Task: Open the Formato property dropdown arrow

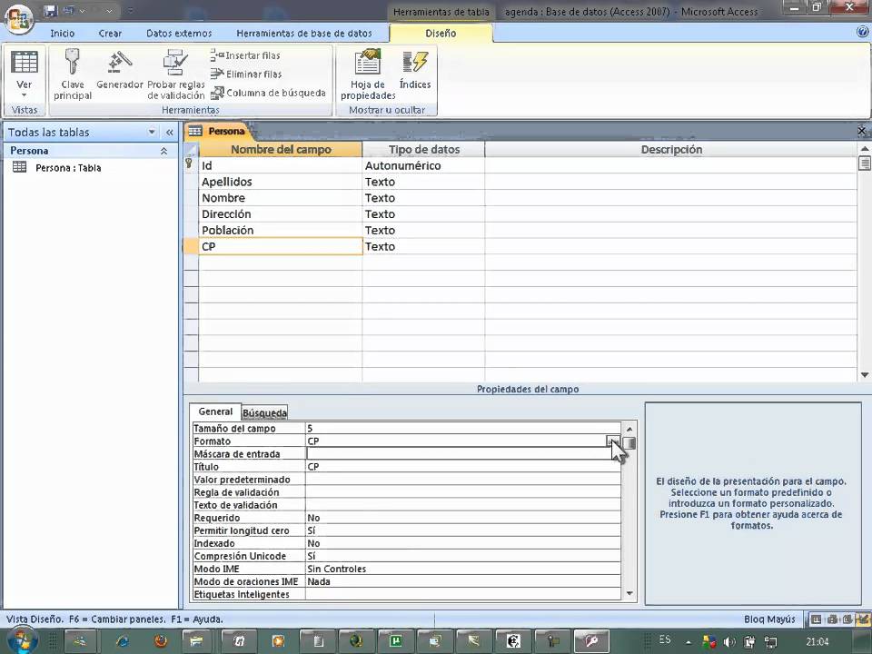Action: tap(613, 441)
